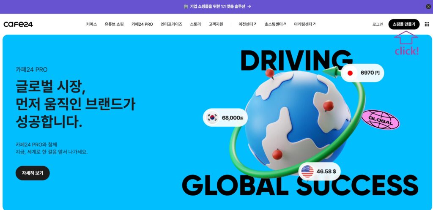
Task: Open the 스토리 menu
Action: 195,24
